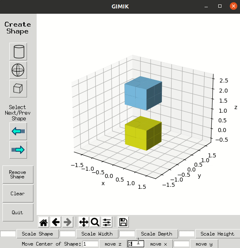
Task: Select the yellow cube in plot
Action: coord(143,133)
